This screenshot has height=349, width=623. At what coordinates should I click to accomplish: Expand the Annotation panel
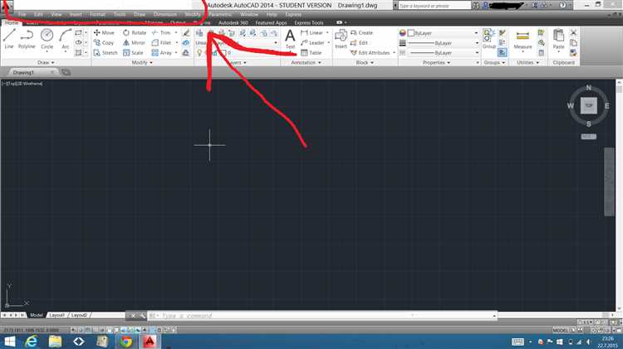pyautogui.click(x=306, y=62)
